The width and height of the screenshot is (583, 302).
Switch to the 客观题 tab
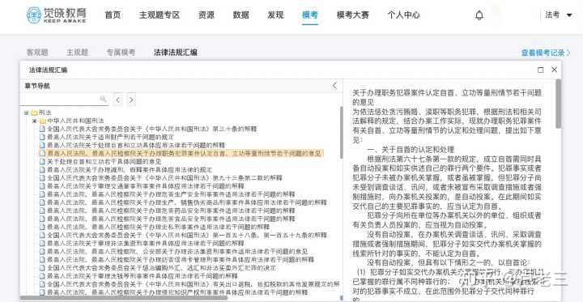37,53
